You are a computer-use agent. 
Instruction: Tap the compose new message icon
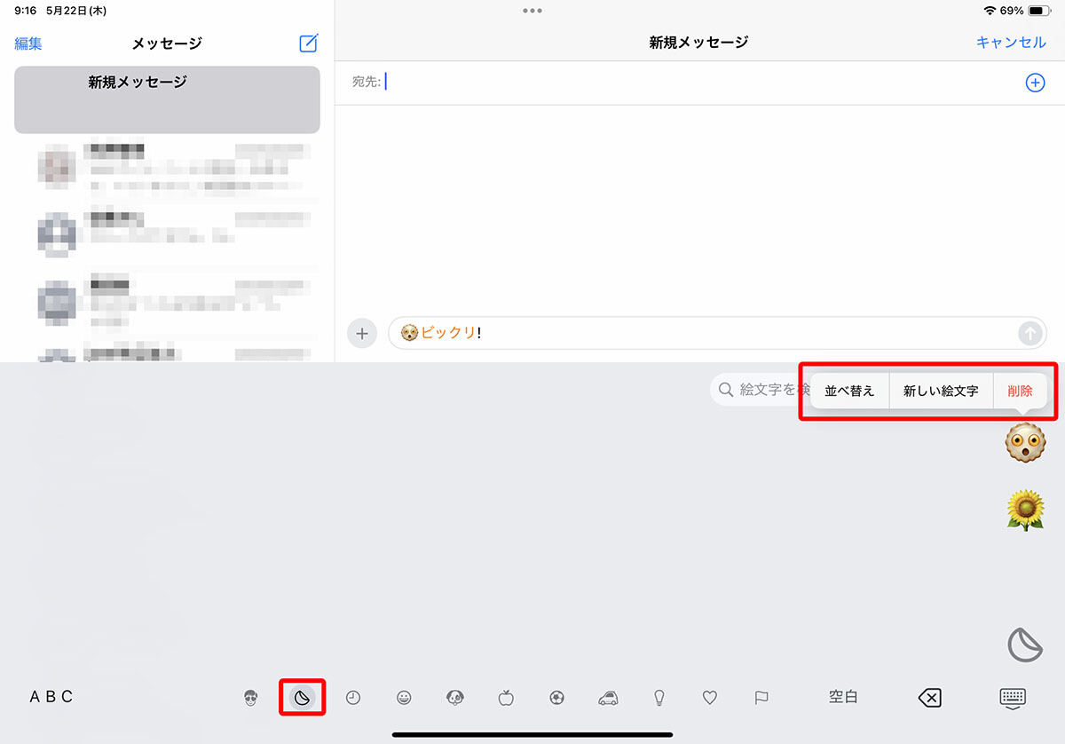308,43
